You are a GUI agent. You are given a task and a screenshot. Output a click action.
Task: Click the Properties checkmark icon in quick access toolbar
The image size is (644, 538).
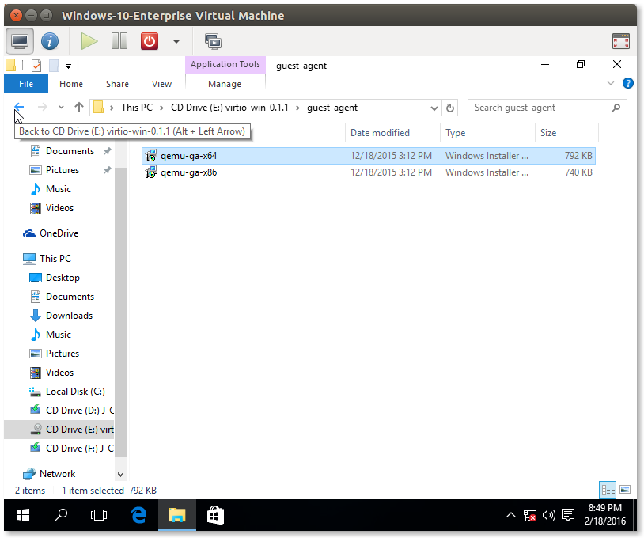tap(36, 66)
